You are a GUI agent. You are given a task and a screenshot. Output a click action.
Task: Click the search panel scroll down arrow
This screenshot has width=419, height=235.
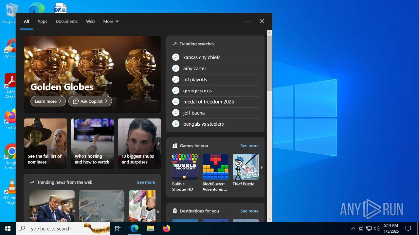point(270,219)
